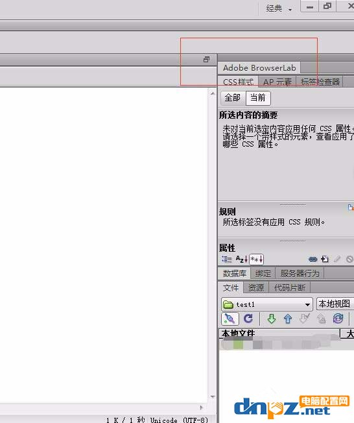
Task: Toggle the list view A-Z sort
Action: [x=241, y=260]
